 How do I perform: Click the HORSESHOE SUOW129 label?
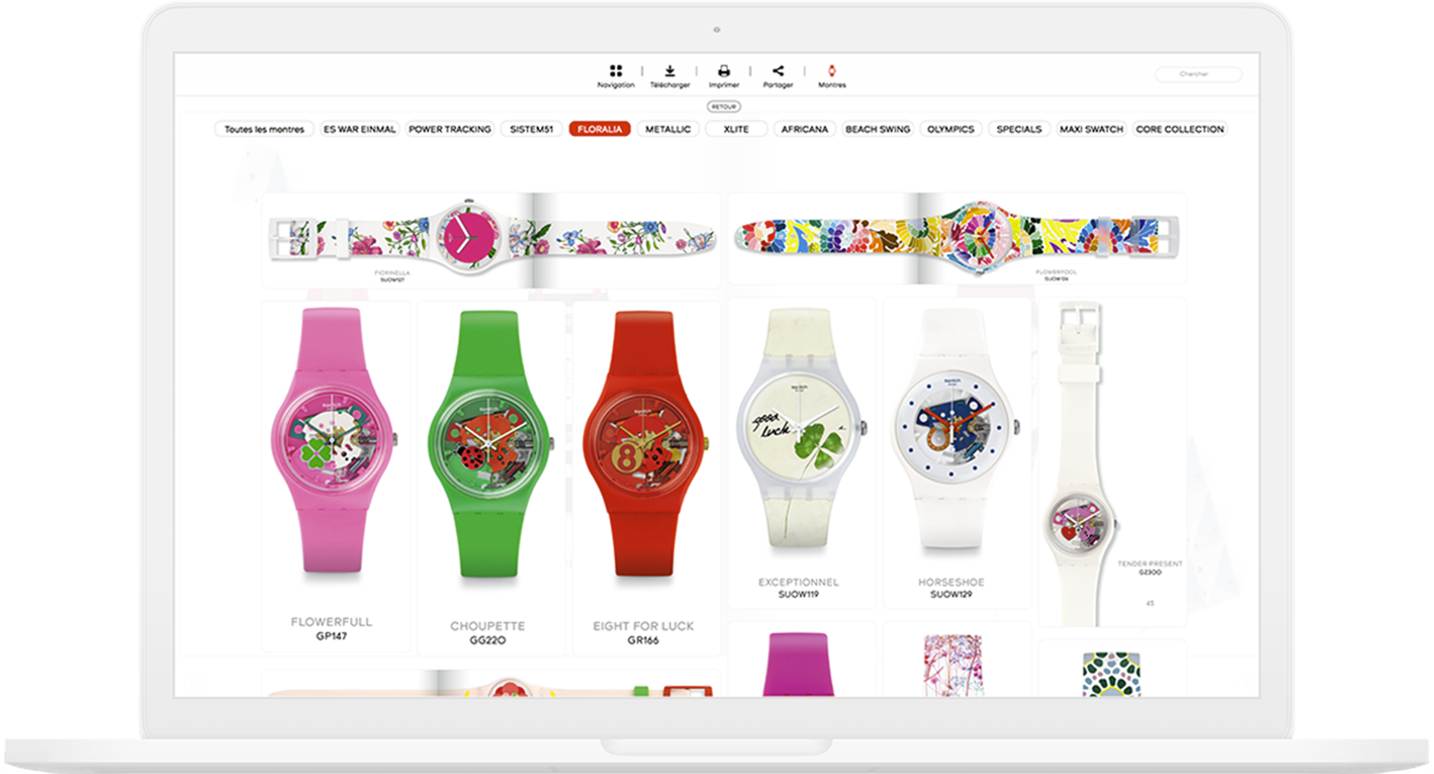951,588
